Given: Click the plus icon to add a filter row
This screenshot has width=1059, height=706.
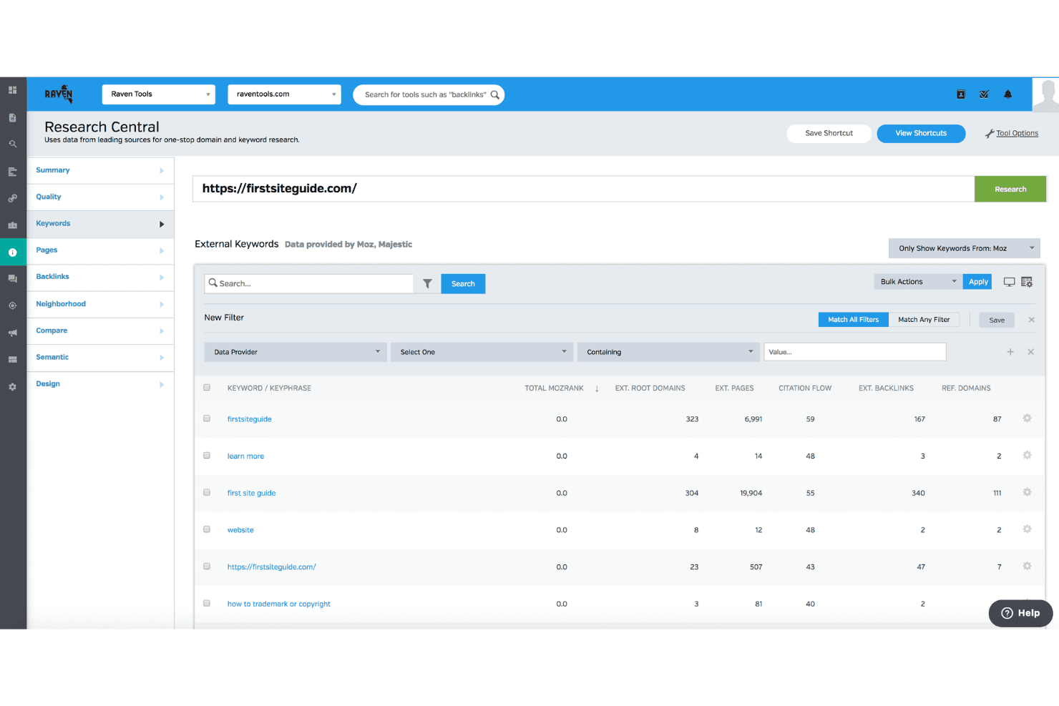Looking at the screenshot, I should pos(1010,352).
